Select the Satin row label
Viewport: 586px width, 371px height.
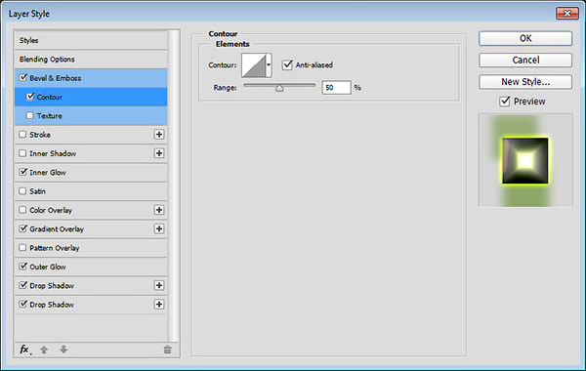(37, 191)
